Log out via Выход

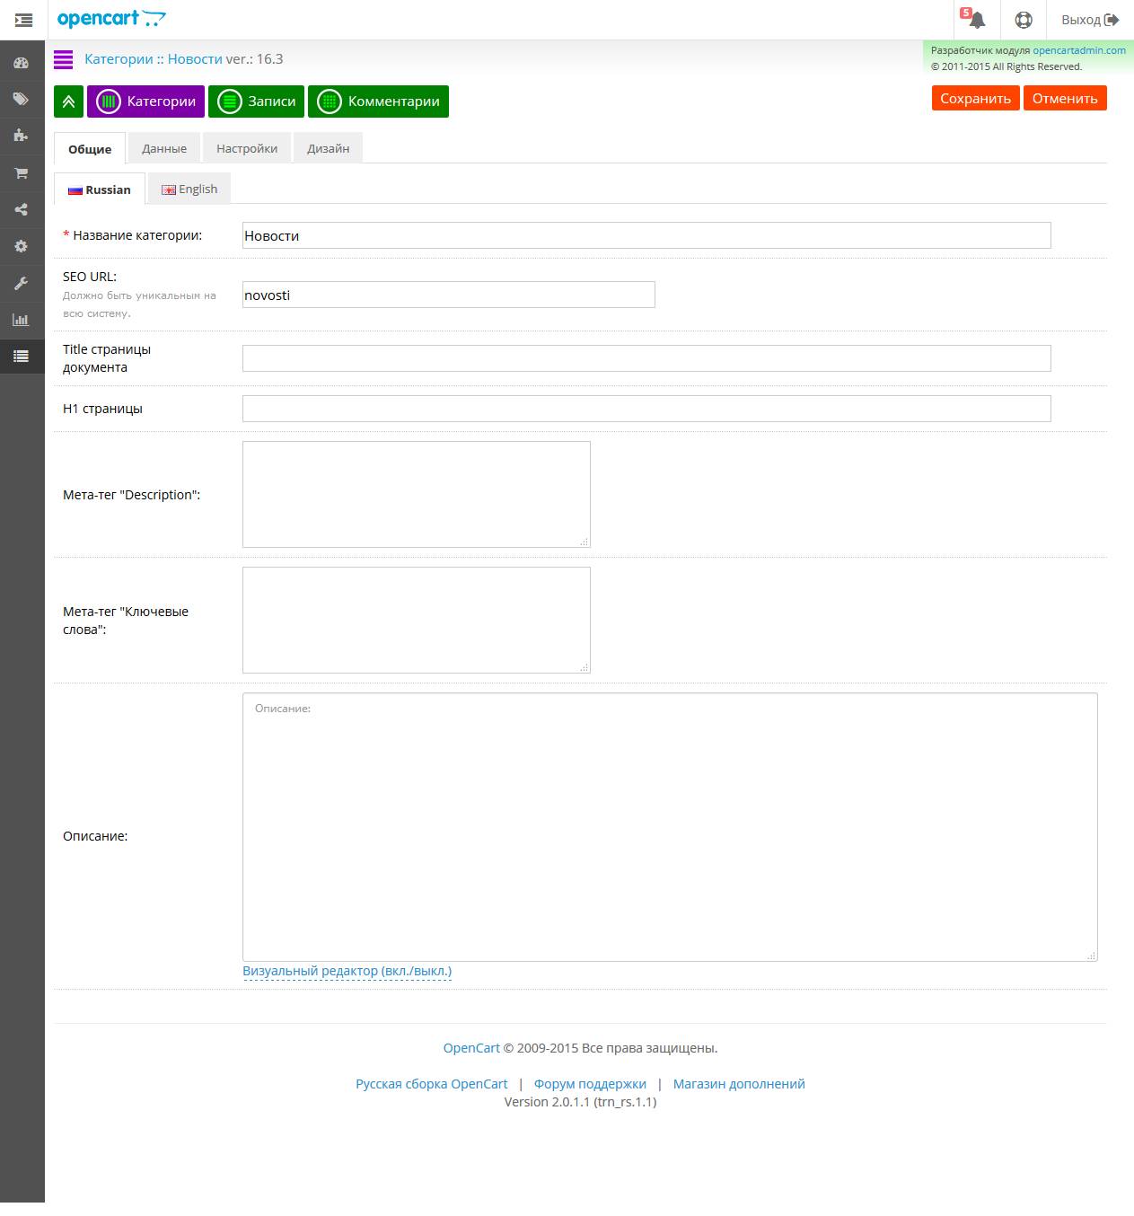pos(1090,20)
